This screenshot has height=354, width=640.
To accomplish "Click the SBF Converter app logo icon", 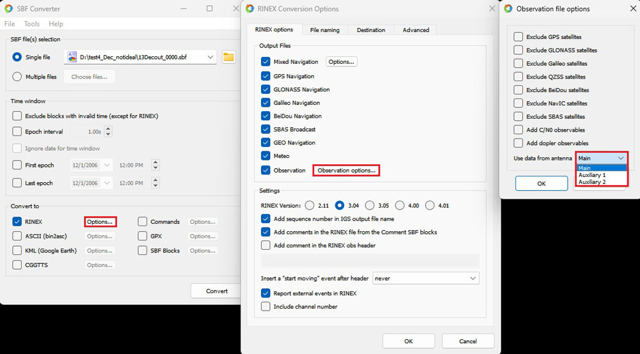I will tap(8, 9).
